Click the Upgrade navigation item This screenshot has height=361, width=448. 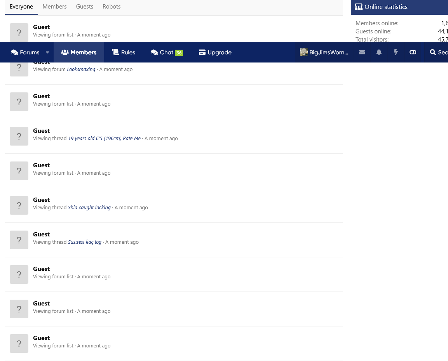point(215,52)
